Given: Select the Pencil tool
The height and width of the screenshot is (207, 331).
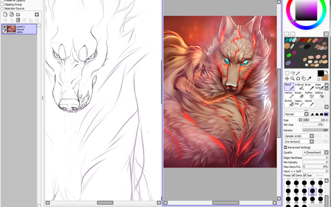Looking at the screenshot, I should (x=289, y=87).
